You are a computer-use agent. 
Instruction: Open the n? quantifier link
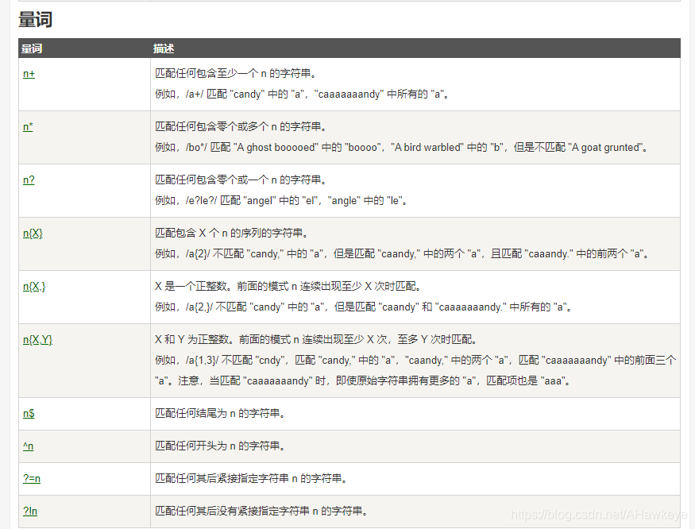click(29, 180)
